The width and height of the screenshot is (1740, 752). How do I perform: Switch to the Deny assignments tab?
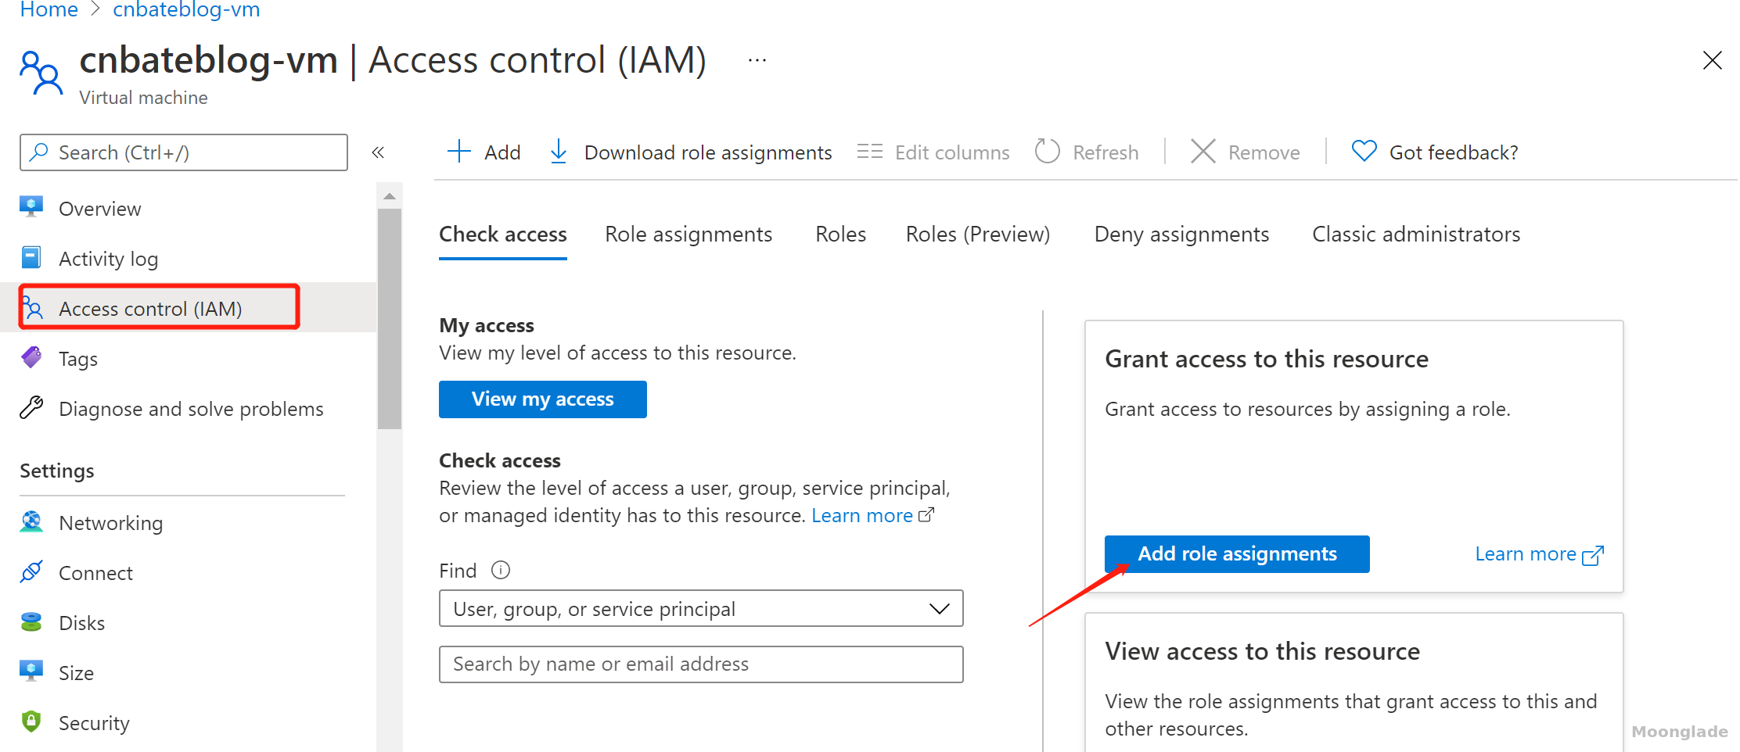click(x=1181, y=235)
